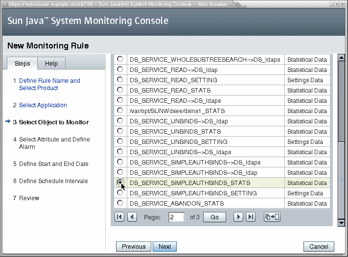This screenshot has width=348, height=257.
Task: Proceed with the Next button
Action: coord(164,247)
